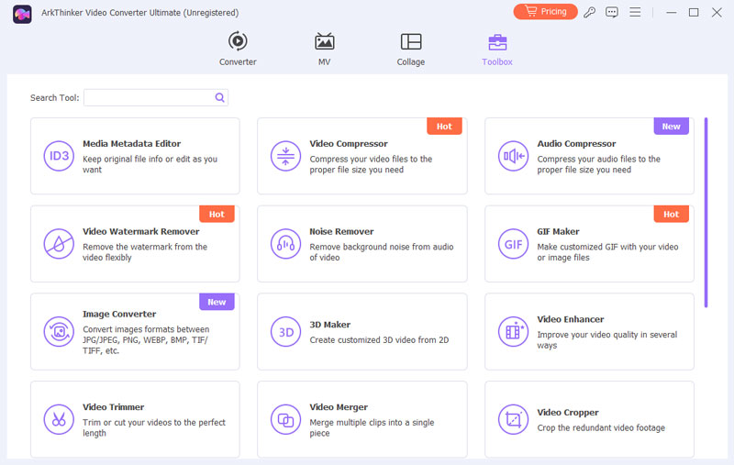
Task: Open the ID3 Media Metadata Editor icon
Action: [x=59, y=156]
